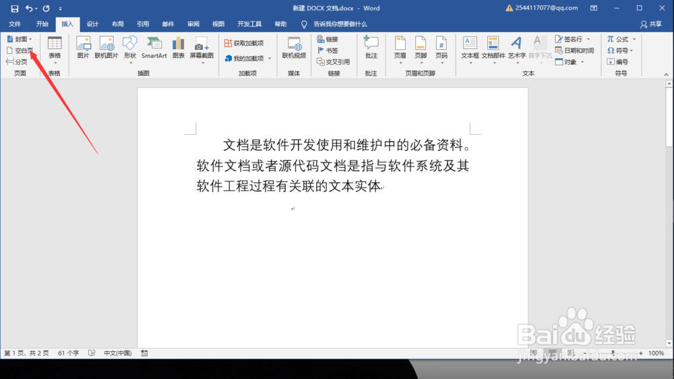Click the 告诉我你想要做什么 search box
Image resolution: width=674 pixels, height=379 pixels.
340,24
